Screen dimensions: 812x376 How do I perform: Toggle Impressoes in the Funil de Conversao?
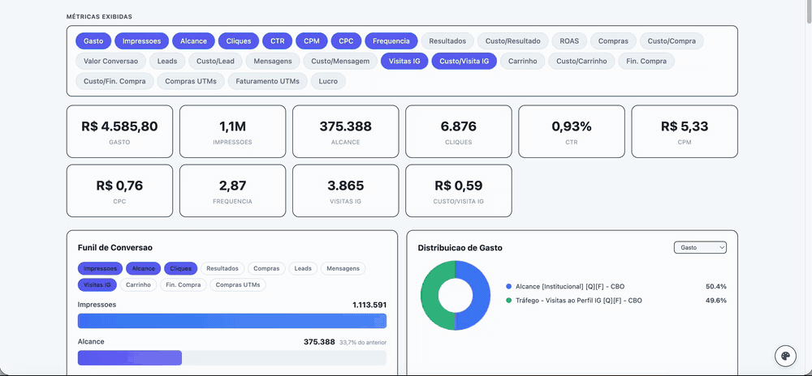click(101, 268)
